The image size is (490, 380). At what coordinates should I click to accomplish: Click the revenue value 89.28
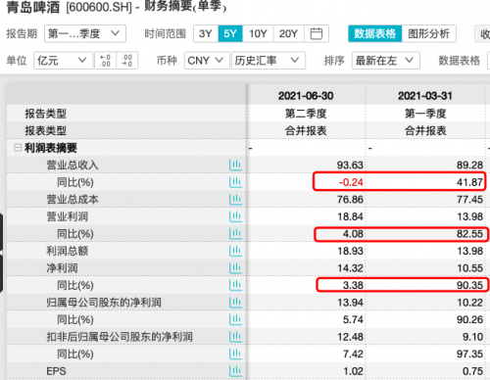point(469,166)
